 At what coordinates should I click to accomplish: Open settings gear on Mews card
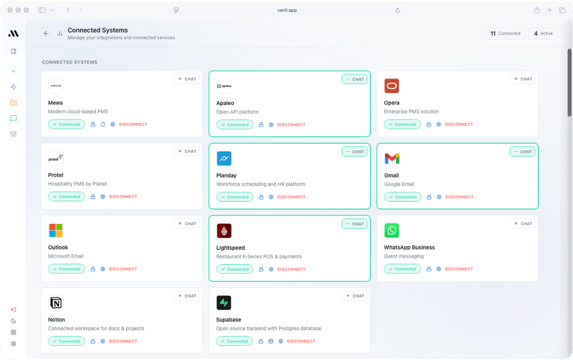113,124
